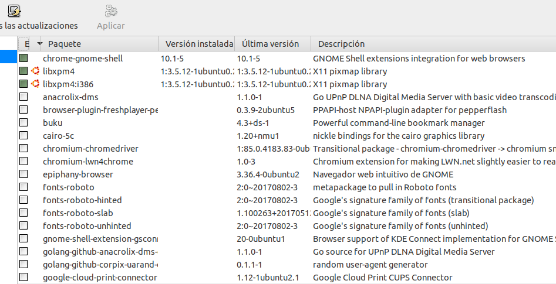
Task: Sort by the E status column header
Action: click(x=26, y=44)
